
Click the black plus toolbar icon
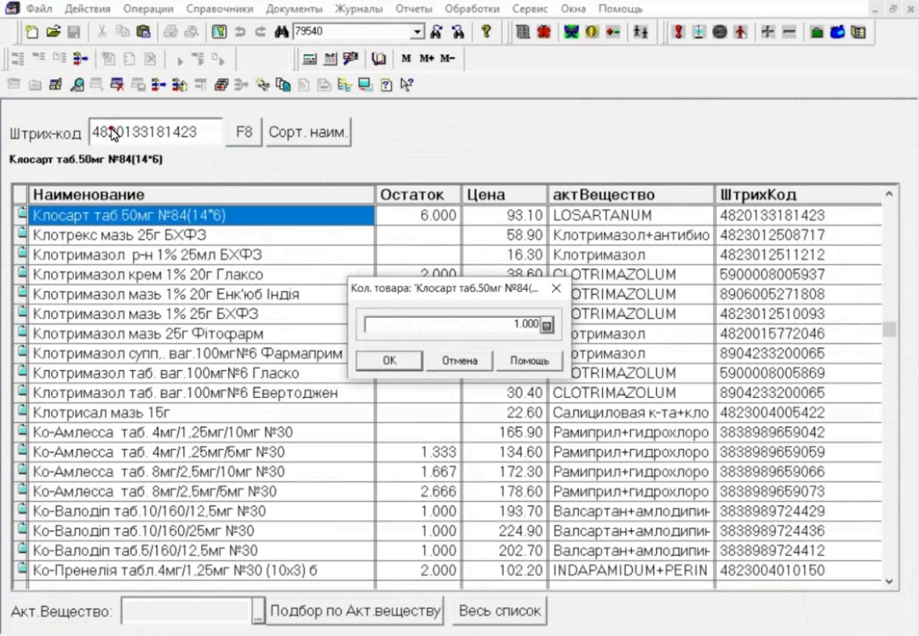coord(768,31)
